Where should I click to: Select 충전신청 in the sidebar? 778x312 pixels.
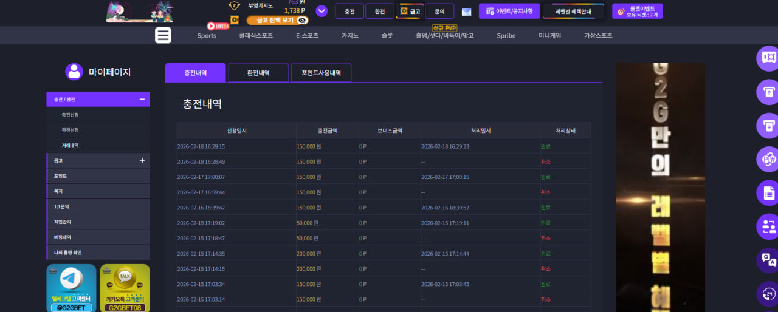(70, 115)
